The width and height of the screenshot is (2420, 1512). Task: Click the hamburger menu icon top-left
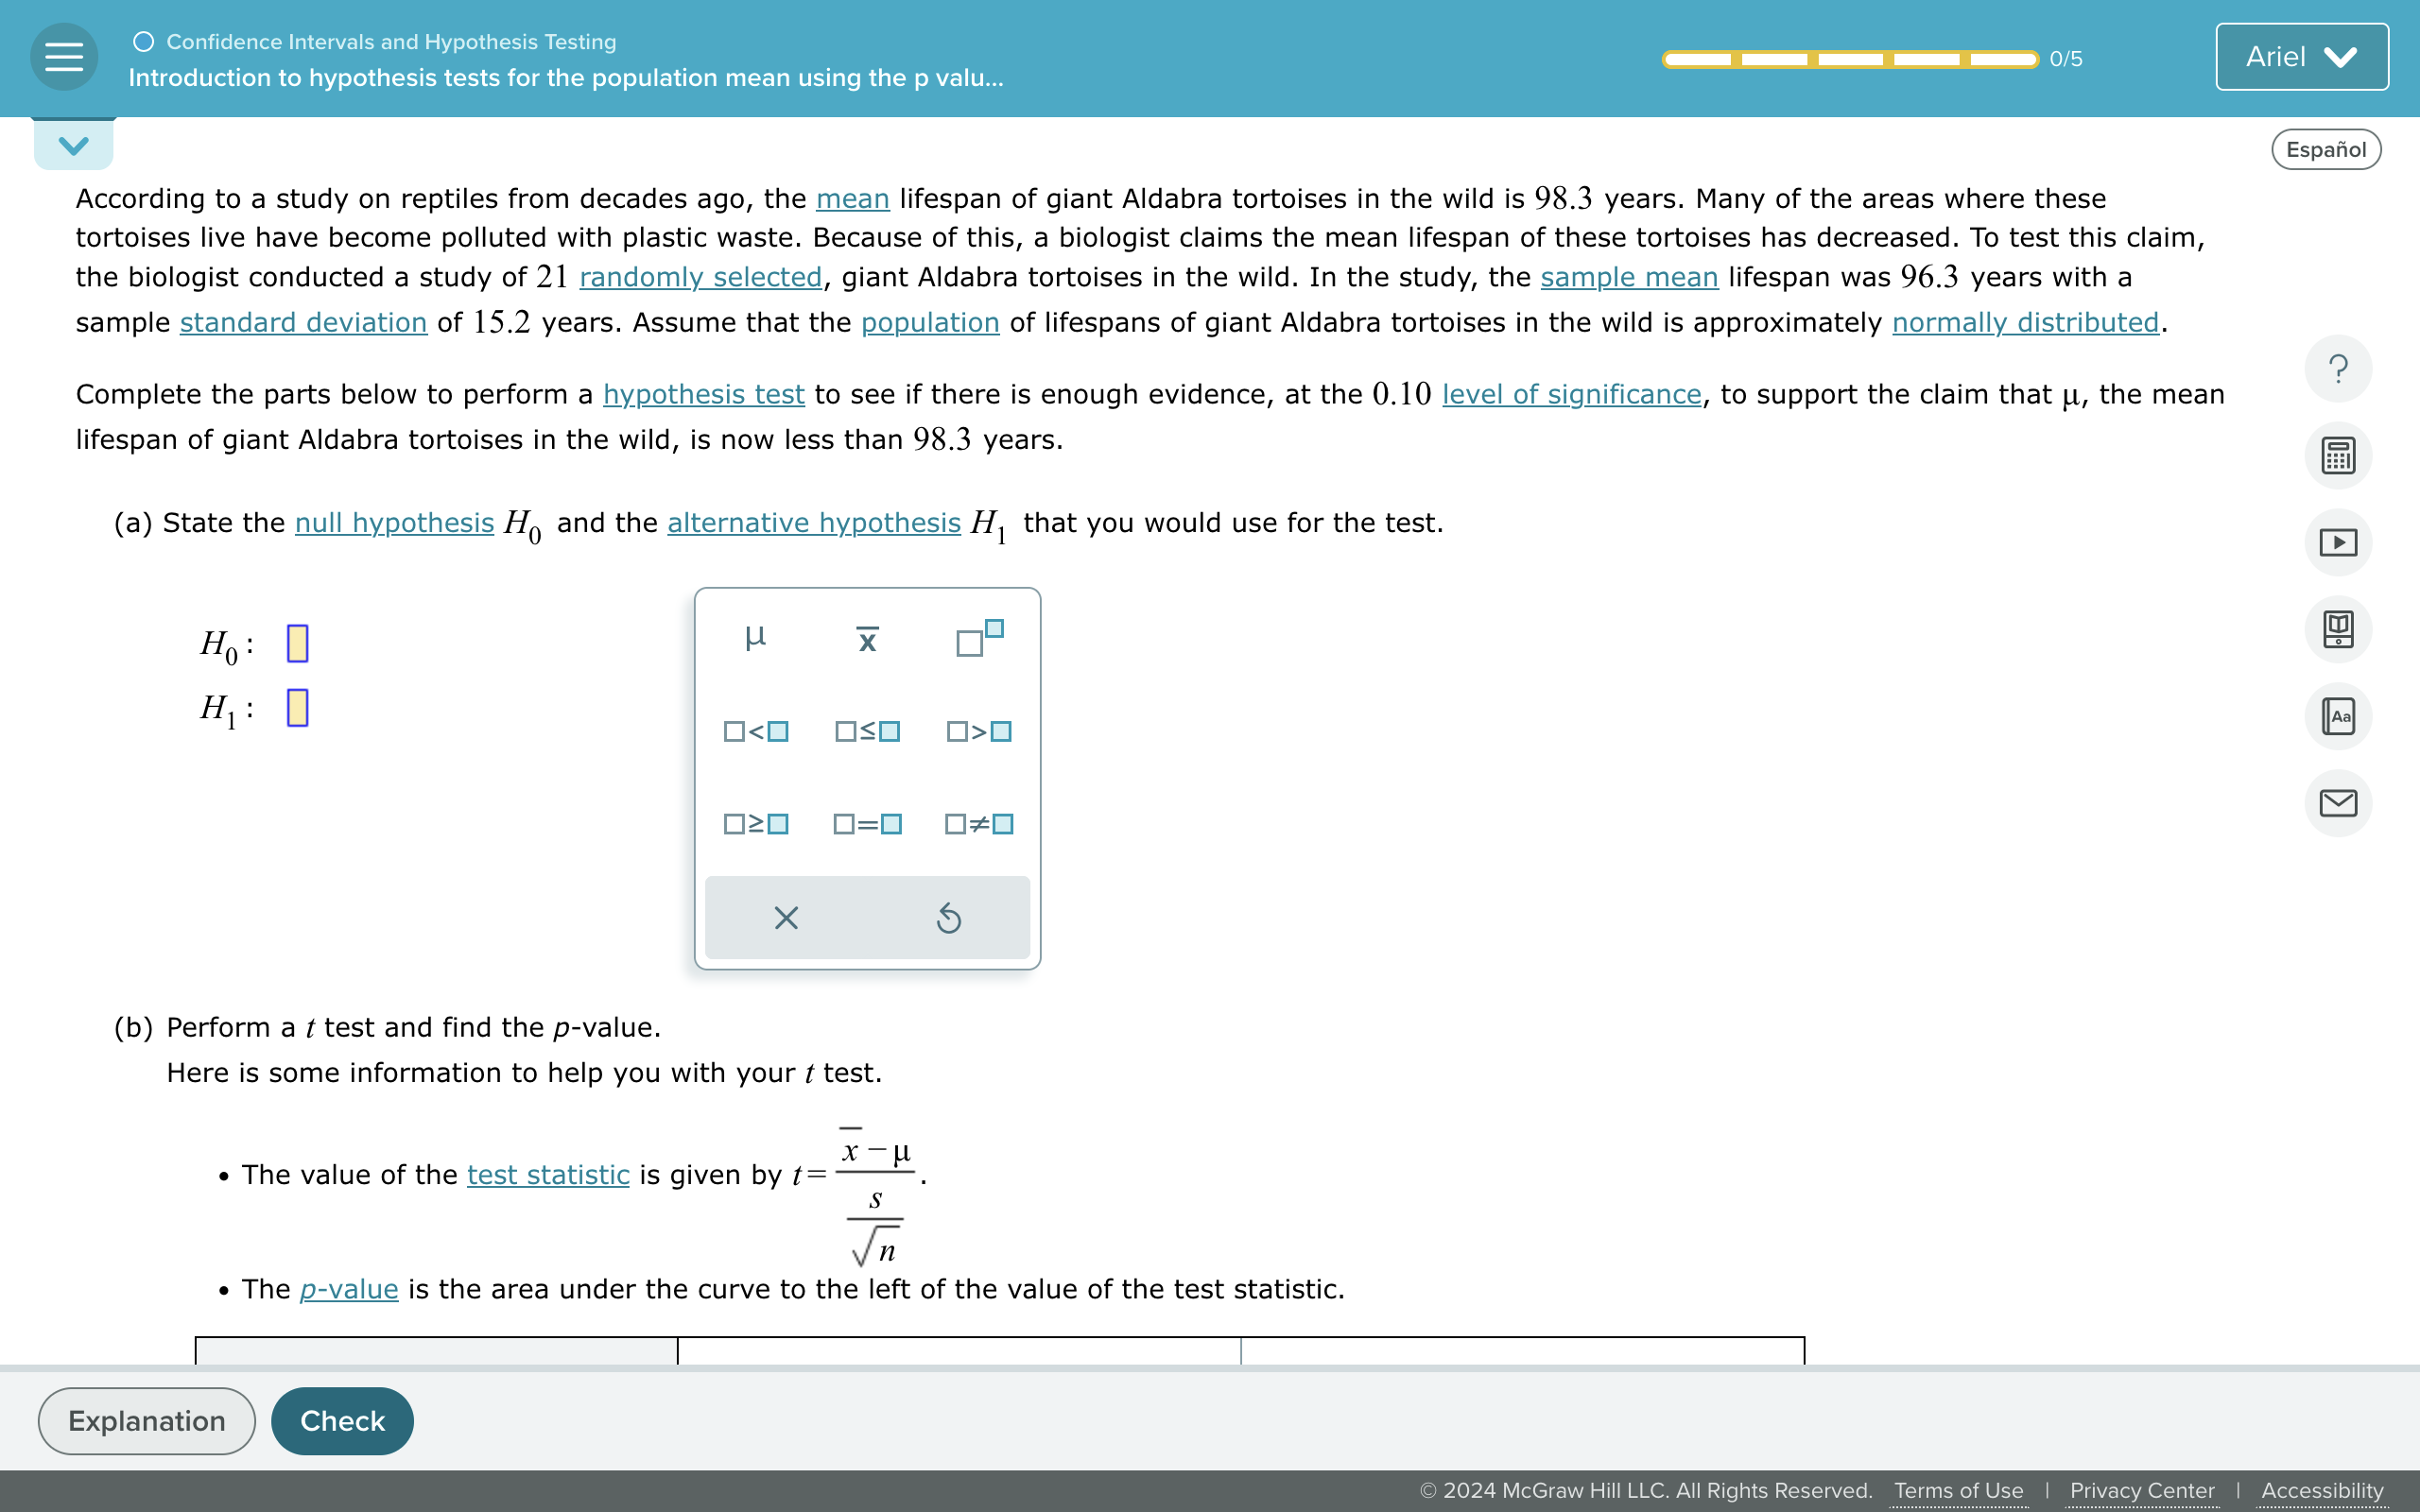pyautogui.click(x=62, y=58)
